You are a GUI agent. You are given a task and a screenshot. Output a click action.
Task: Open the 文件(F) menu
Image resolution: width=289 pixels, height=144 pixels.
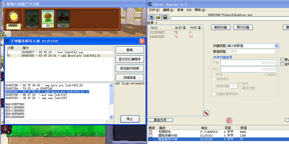[154, 10]
